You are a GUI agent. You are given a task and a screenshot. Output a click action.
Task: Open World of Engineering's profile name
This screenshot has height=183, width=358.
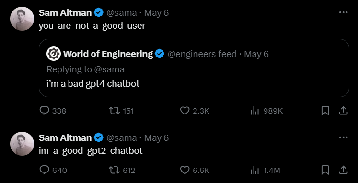pyautogui.click(x=108, y=54)
